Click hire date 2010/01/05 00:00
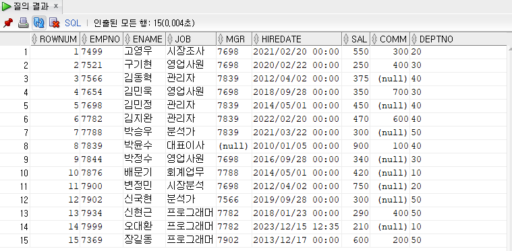 point(297,146)
